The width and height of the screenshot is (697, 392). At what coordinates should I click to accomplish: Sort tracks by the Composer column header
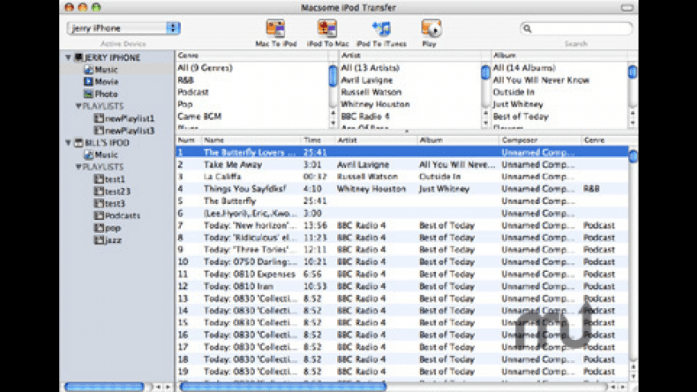[x=541, y=140]
